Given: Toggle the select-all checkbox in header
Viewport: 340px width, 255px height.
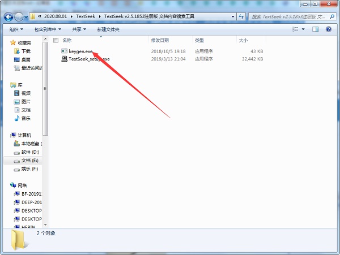Looking at the screenshot, I should tap(56, 40).
